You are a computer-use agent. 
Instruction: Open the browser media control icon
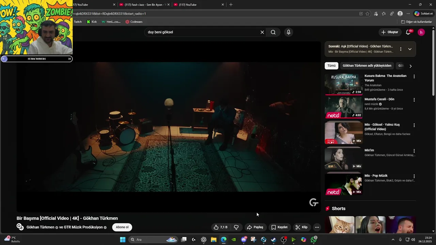[x=376, y=14]
